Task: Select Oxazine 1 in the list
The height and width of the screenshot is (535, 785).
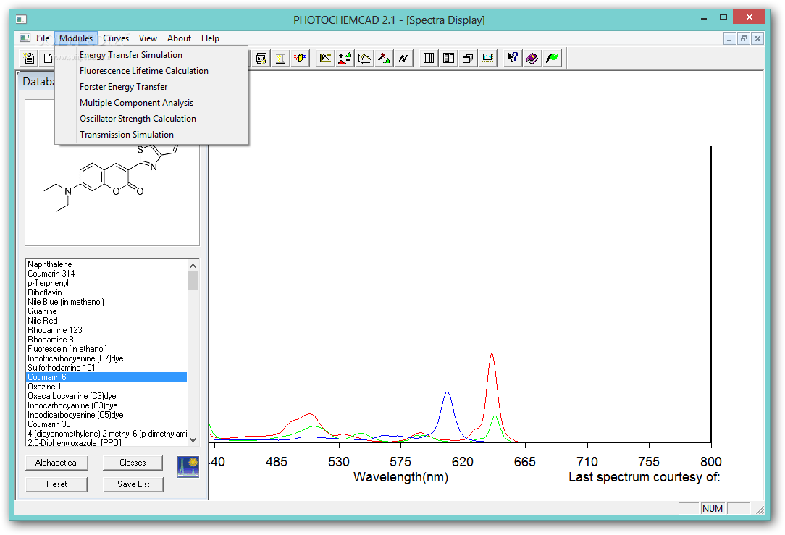Action: [106, 387]
